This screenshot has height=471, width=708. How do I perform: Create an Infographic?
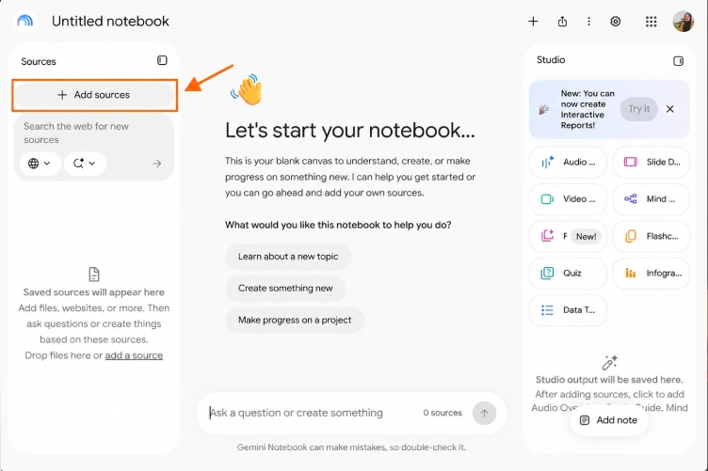[652, 274]
